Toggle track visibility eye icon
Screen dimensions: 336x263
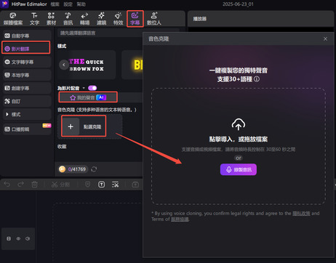(18, 239)
